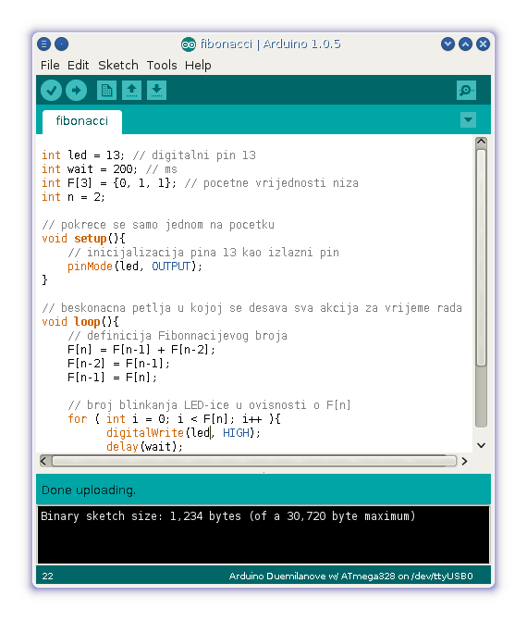Click comment 'inicijalizacija pina 13 kao izlazni pin'

pos(203,253)
